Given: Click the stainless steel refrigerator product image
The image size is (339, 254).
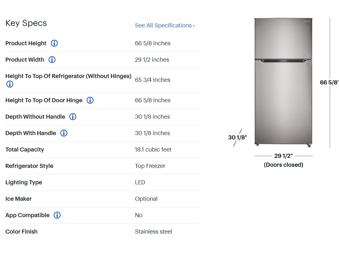Looking at the screenshot, I should pos(283,82).
